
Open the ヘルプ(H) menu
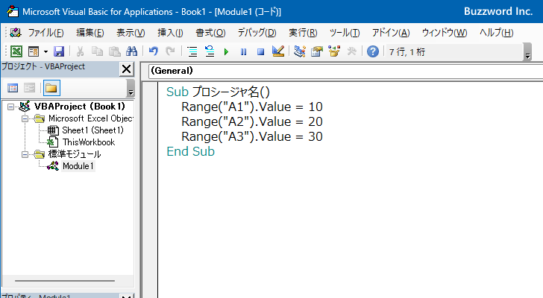click(x=496, y=33)
